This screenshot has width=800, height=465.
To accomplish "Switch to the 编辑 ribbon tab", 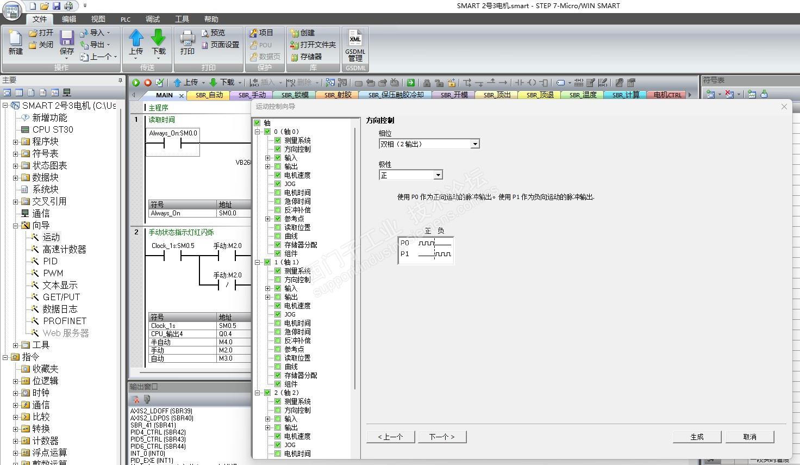I will [x=69, y=19].
